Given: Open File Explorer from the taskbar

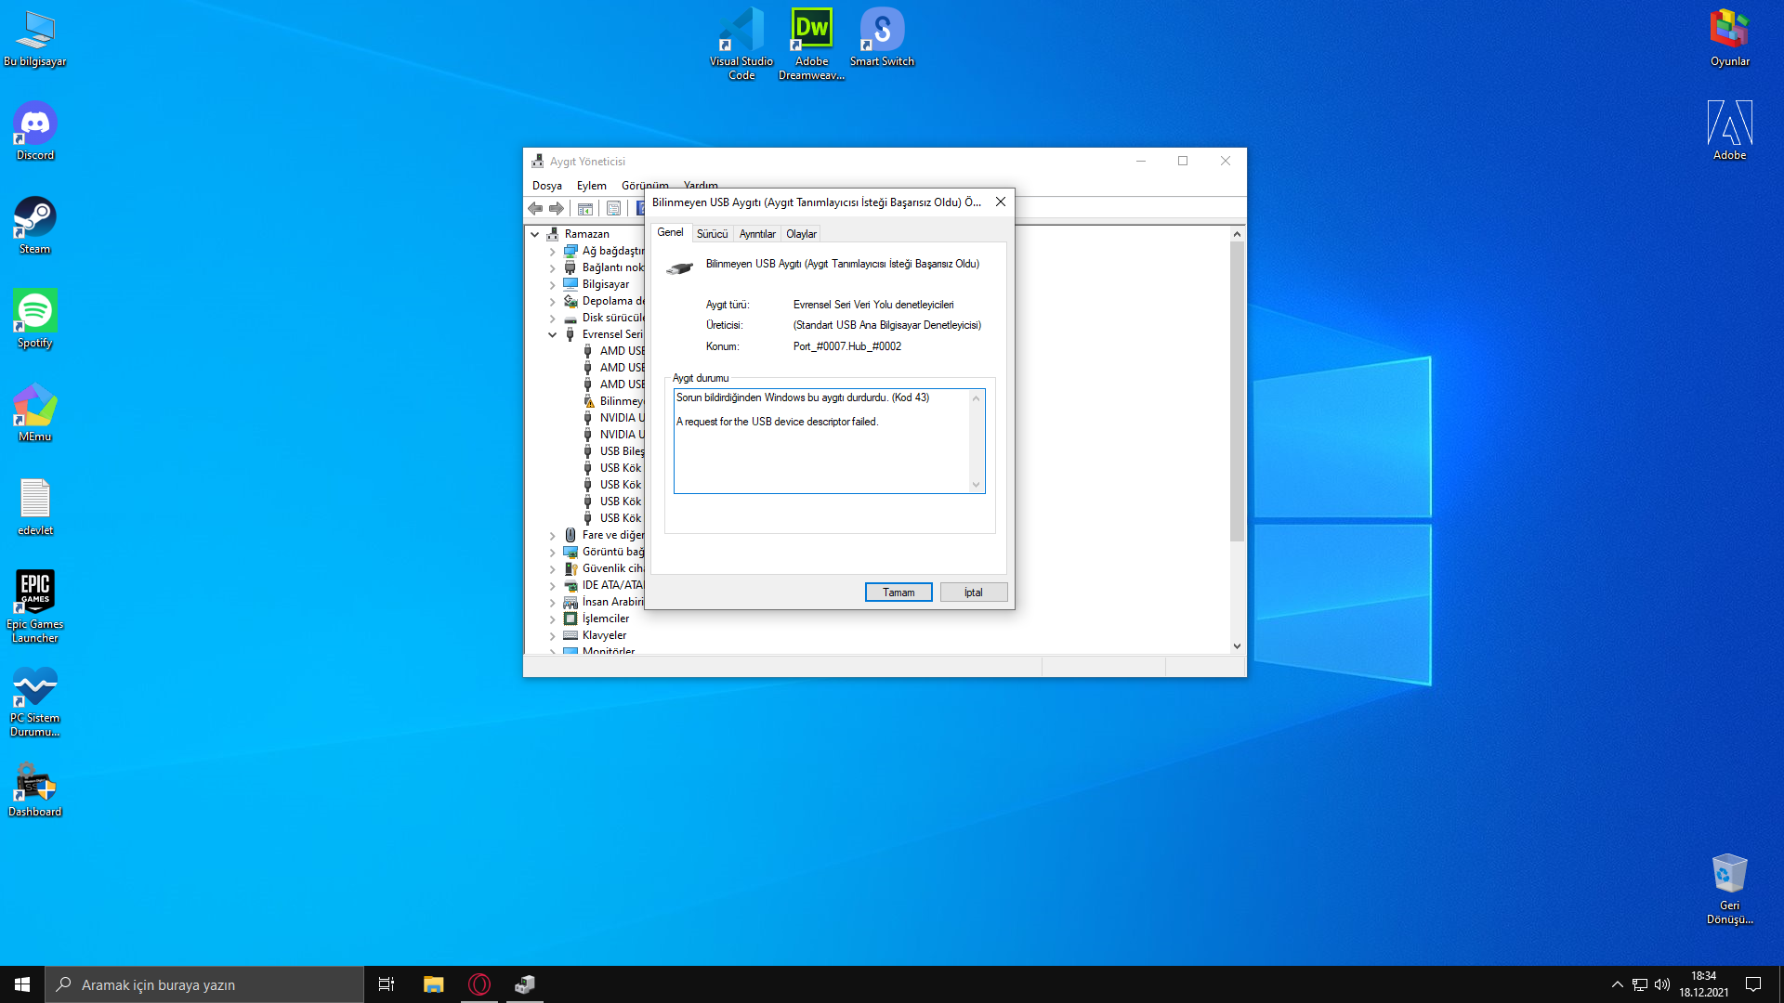Looking at the screenshot, I should (433, 984).
